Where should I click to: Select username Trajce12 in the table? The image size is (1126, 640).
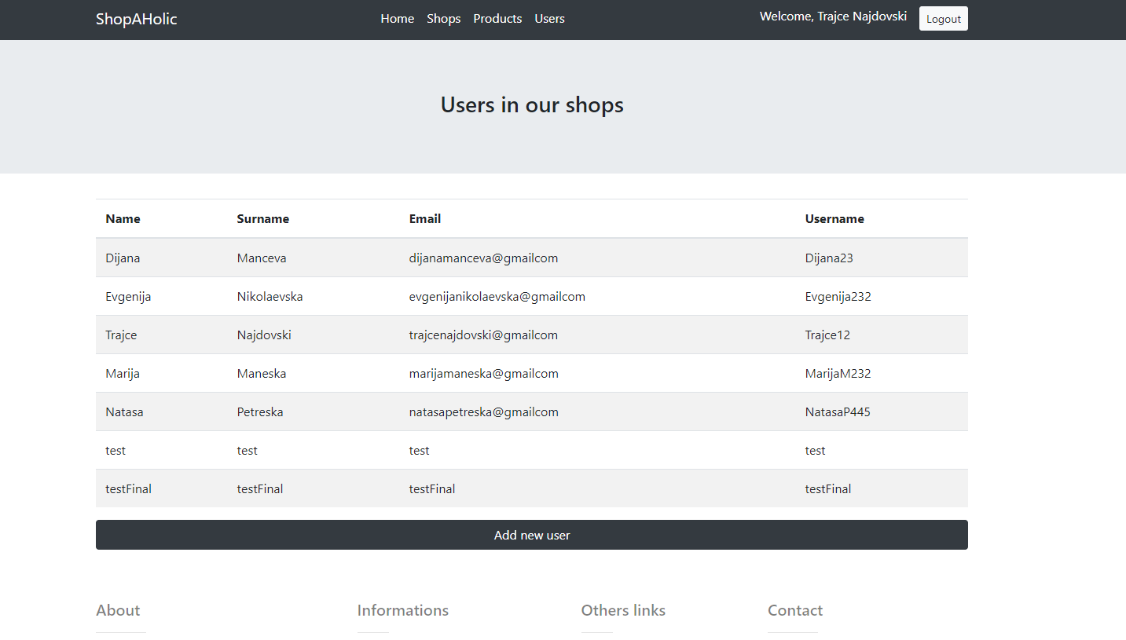pyautogui.click(x=827, y=335)
